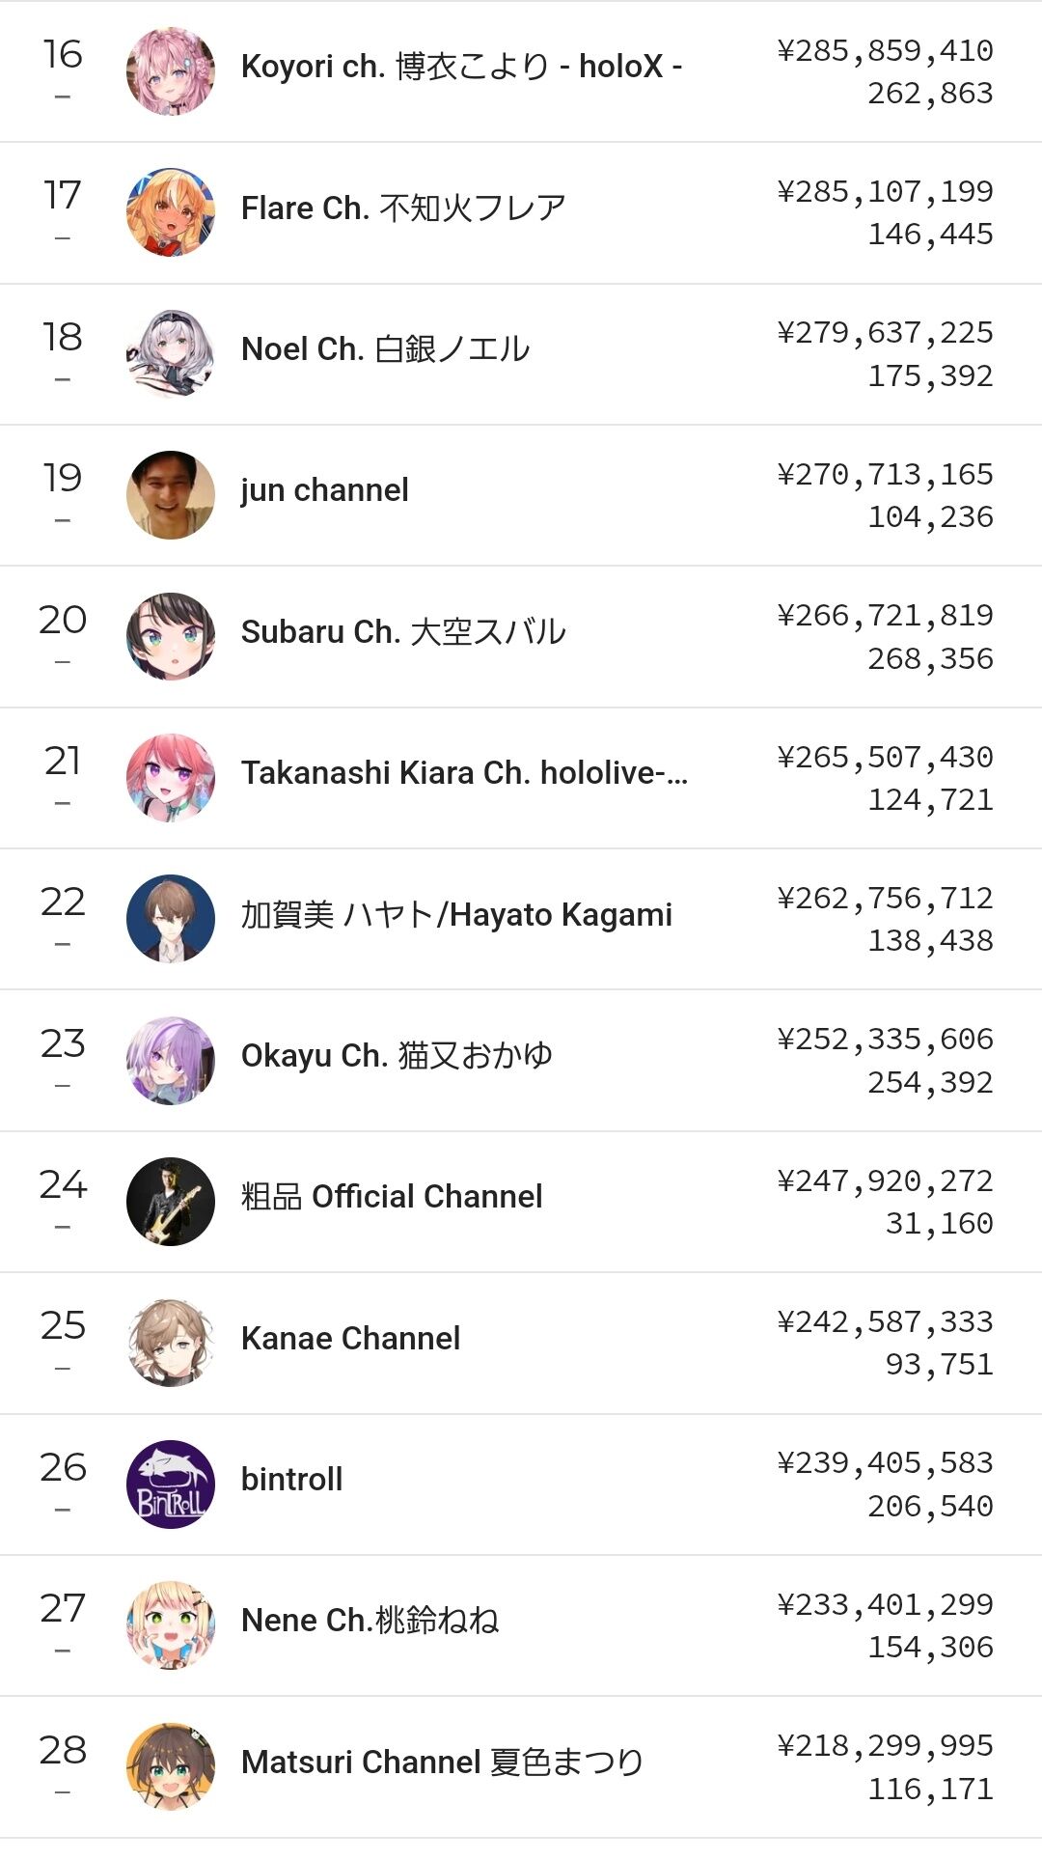Select Okayu Ch. profile picture
This screenshot has width=1042, height=1860.
171,1060
